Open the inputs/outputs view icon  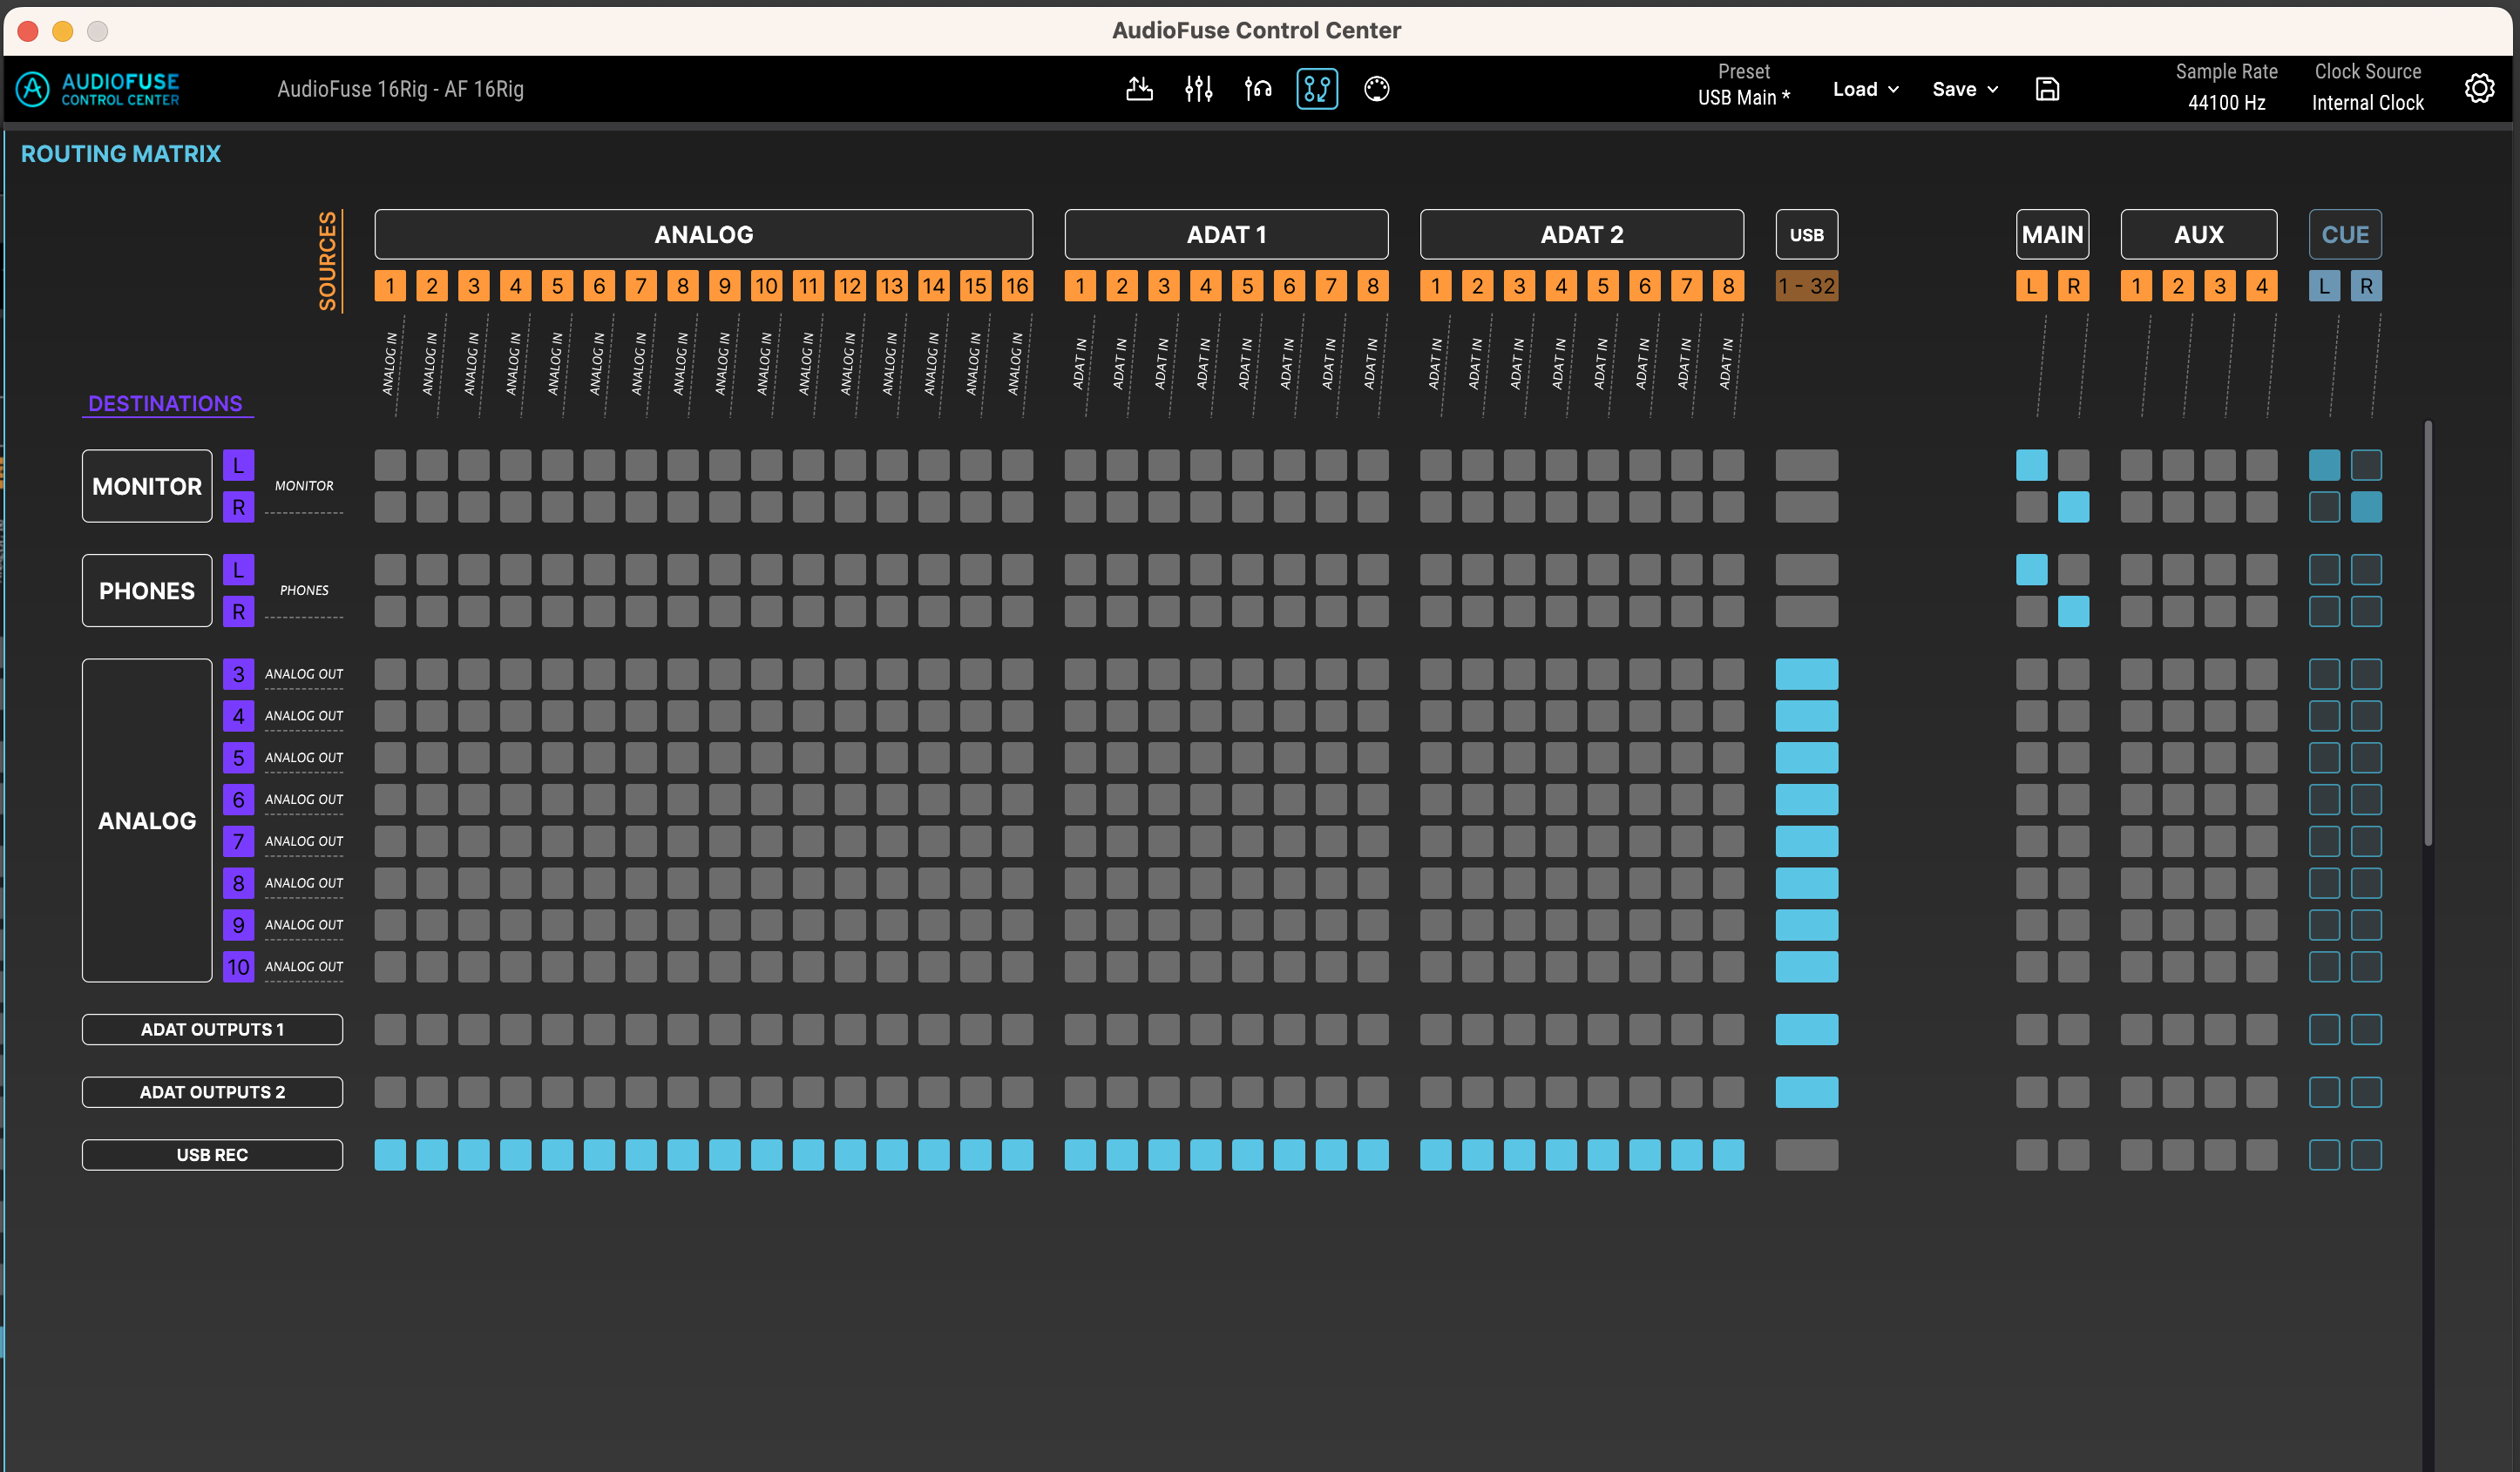click(x=1139, y=89)
